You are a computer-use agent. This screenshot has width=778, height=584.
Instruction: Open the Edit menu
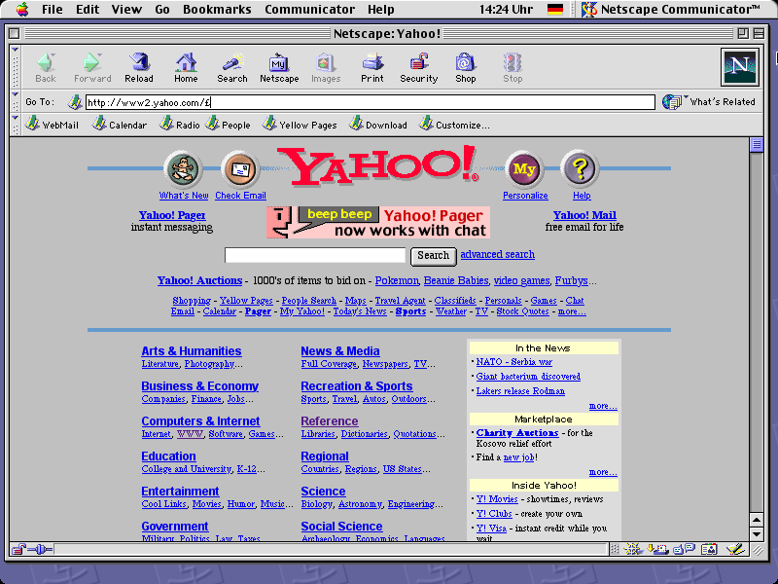pyautogui.click(x=88, y=9)
